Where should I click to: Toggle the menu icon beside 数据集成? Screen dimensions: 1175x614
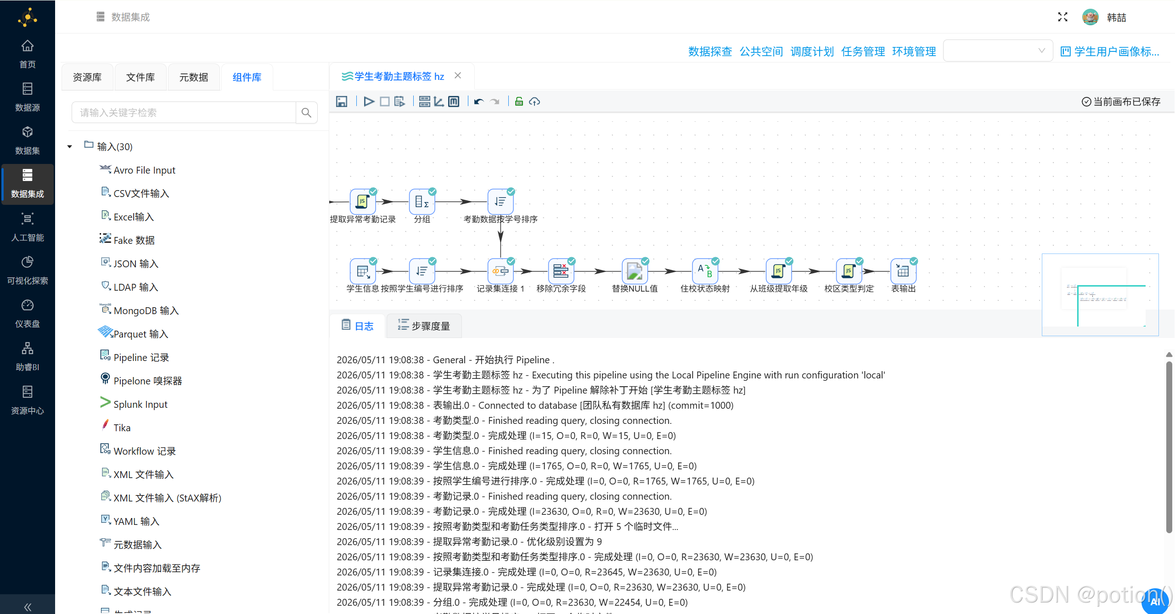pos(101,17)
